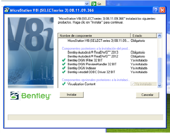Close the MicroStation installer dialog

(x=162, y=10)
